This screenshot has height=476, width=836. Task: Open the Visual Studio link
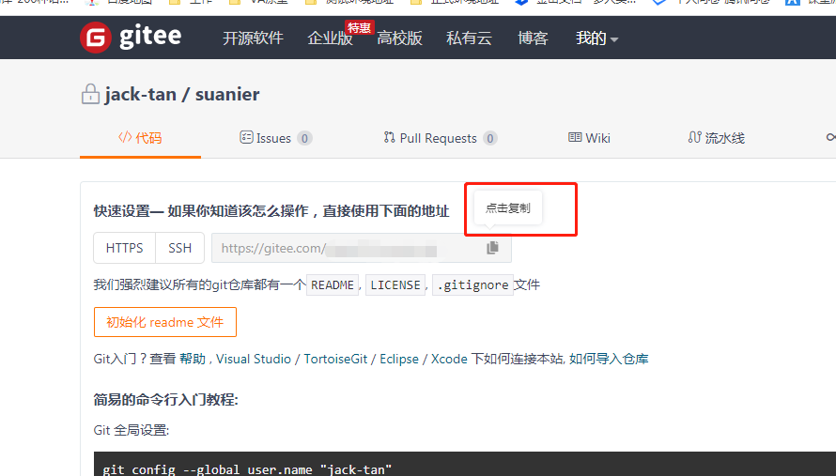point(254,359)
